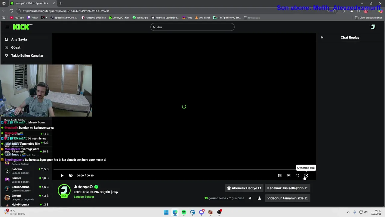Open the Windows Start menu

pos(166,212)
